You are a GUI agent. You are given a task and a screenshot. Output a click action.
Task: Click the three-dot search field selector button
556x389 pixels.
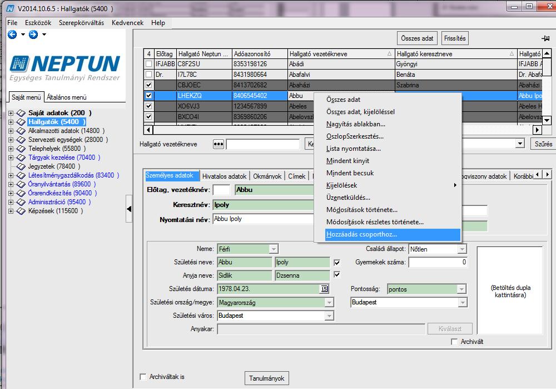point(219,144)
